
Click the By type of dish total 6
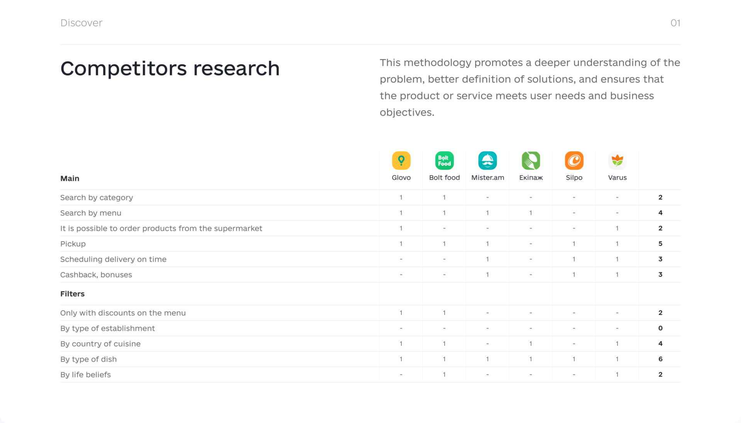coord(660,359)
